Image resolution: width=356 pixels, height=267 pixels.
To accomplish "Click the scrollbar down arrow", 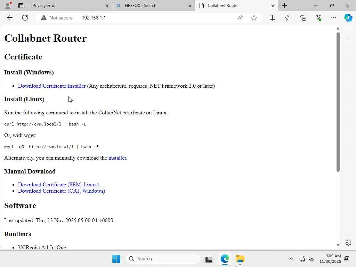I will coord(338,245).
